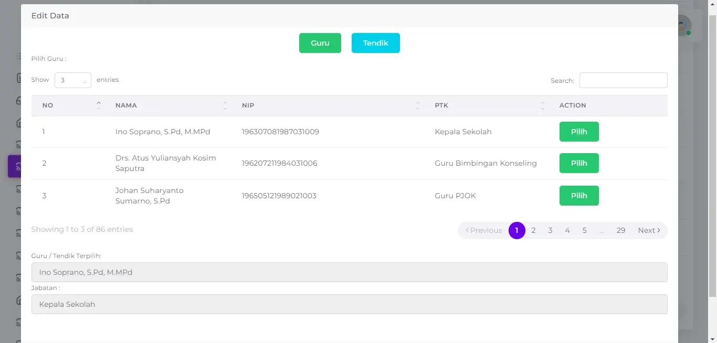This screenshot has width=717, height=343.
Task: Click Kepala Sekolah table cell
Action: click(x=463, y=132)
